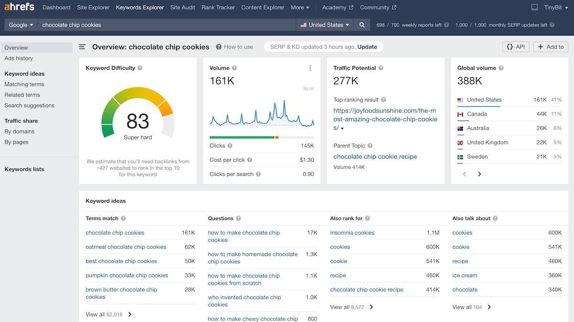Click the Keyword Difficulty gauge showing 83
Screen dimensions: 574x322
138,114
